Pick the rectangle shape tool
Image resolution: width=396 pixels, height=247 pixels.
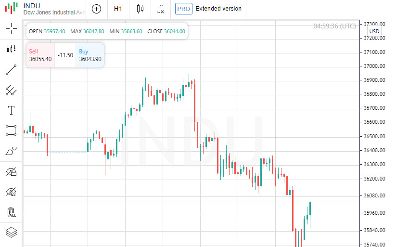11,130
